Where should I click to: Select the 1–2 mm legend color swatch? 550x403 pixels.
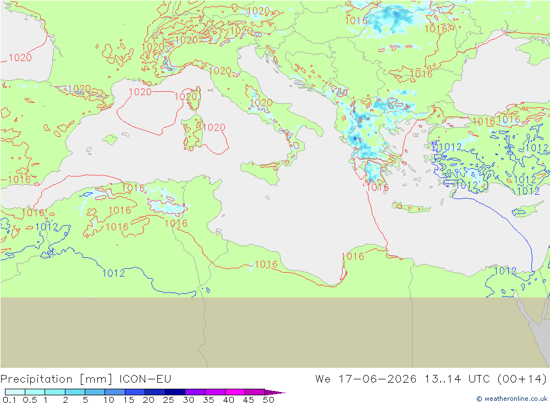tap(54, 392)
